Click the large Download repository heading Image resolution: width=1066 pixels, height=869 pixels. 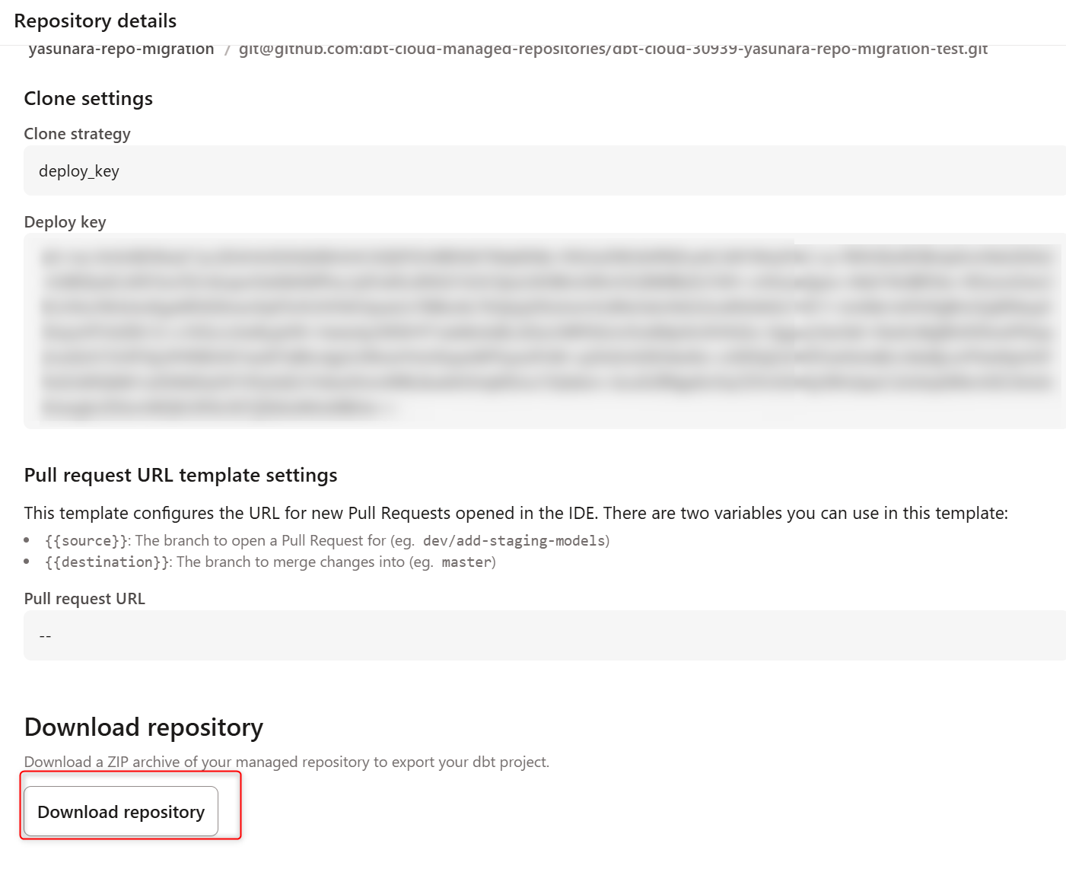144,727
